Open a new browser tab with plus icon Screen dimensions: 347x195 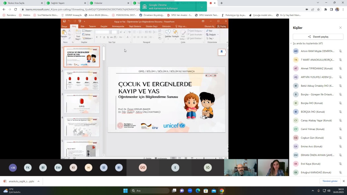[222, 3]
